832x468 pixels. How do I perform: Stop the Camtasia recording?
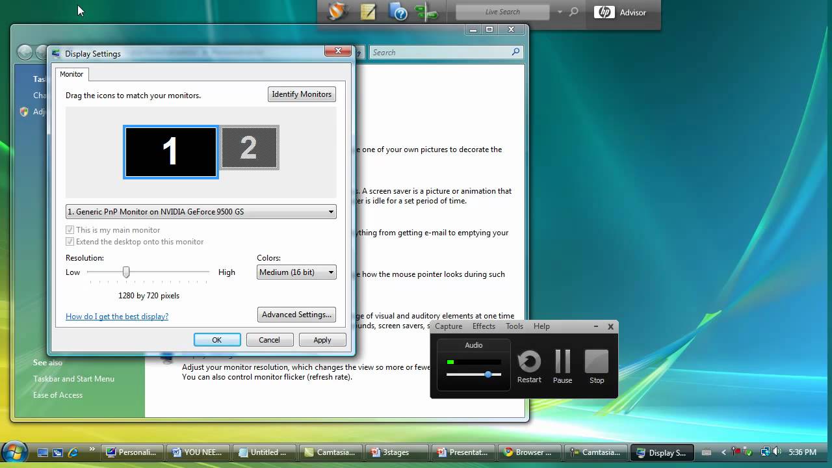point(597,366)
